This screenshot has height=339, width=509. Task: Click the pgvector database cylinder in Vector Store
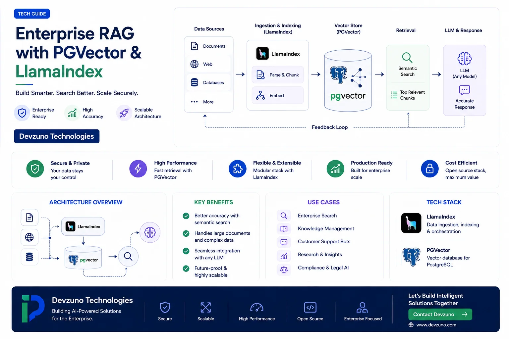(348, 80)
